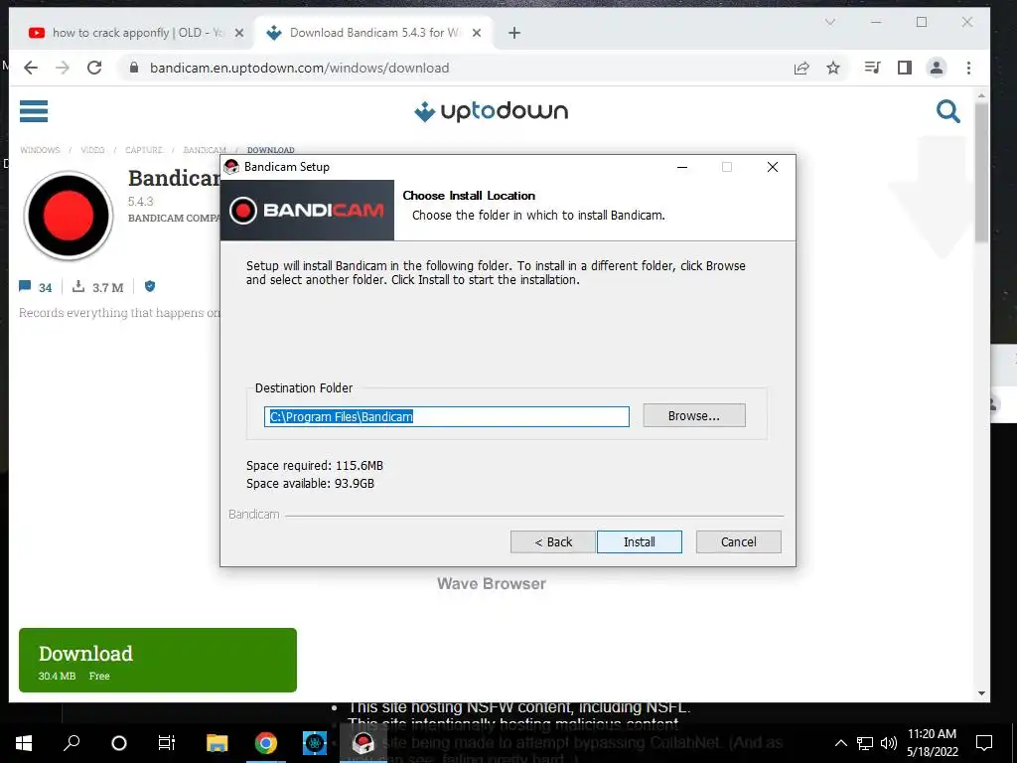The width and height of the screenshot is (1017, 763).
Task: Close the Bandicam Setup dialog
Action: pyautogui.click(x=773, y=167)
